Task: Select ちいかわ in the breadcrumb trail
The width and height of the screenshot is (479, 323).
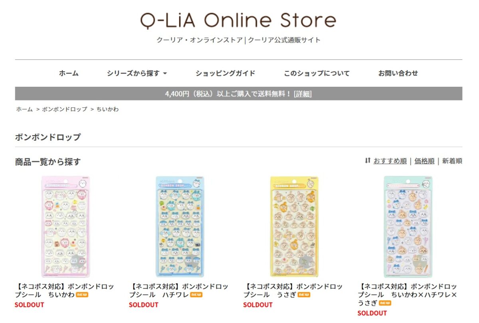Action: pos(107,109)
